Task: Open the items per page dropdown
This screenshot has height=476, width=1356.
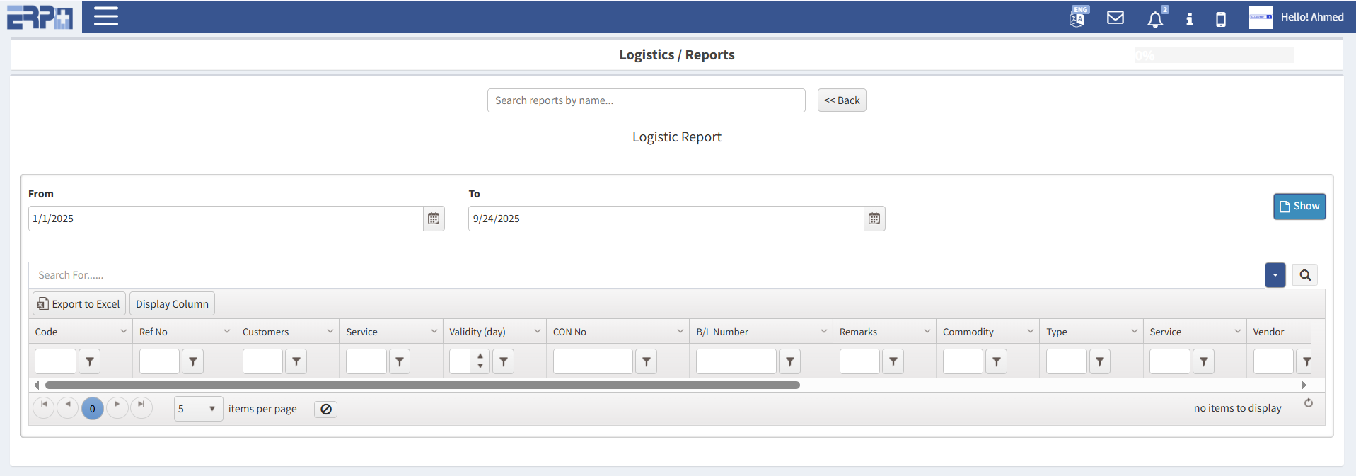Action: 198,409
